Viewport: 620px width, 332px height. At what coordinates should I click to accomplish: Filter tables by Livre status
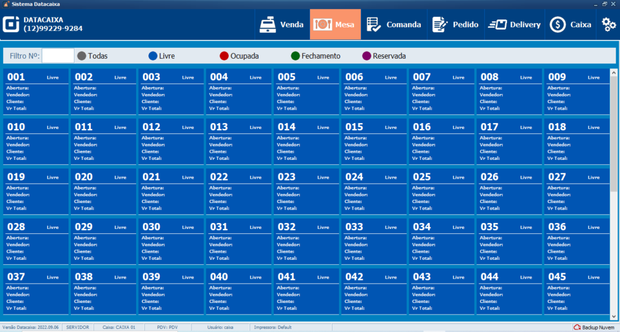coord(153,56)
